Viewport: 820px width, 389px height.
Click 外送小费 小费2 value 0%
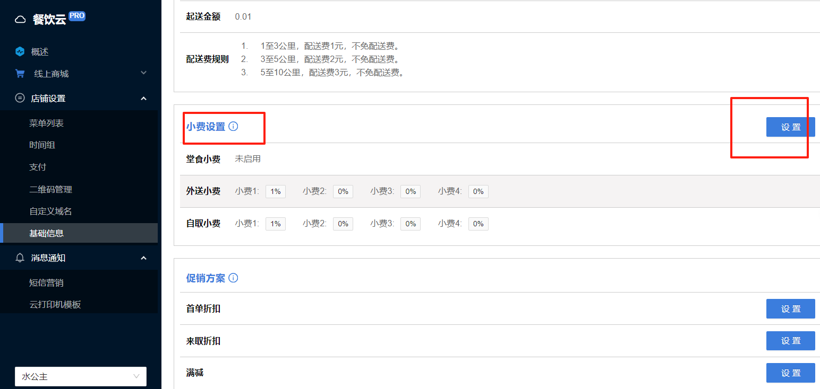tap(343, 191)
